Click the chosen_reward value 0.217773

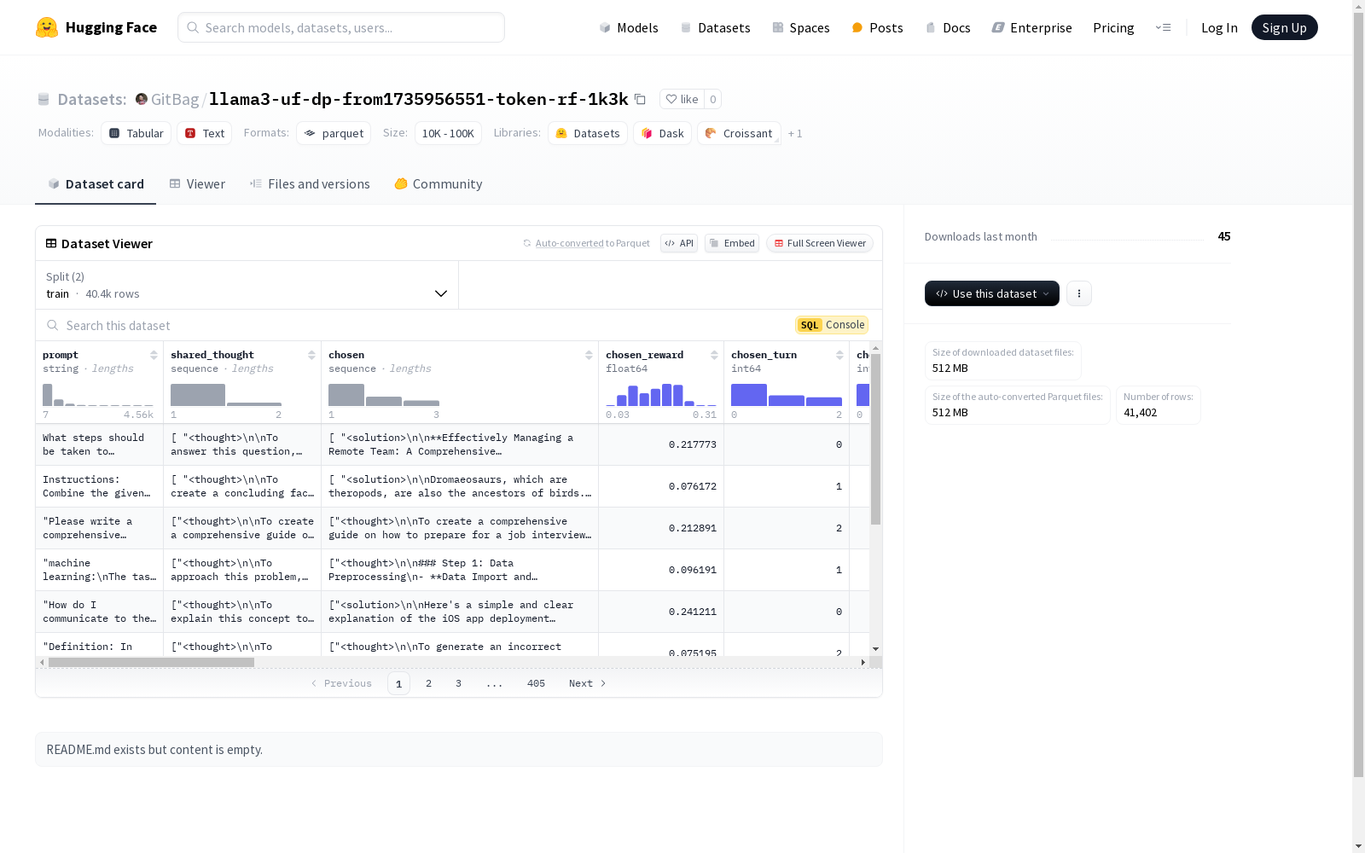pyautogui.click(x=692, y=444)
